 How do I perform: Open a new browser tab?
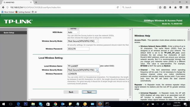click(36, 2)
